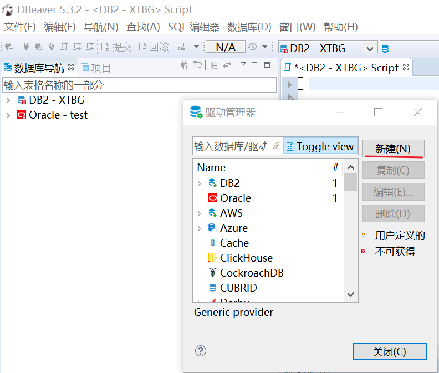The image size is (439, 373).
Task: Click the Connect plug icon in toolbar
Action: coord(26,47)
